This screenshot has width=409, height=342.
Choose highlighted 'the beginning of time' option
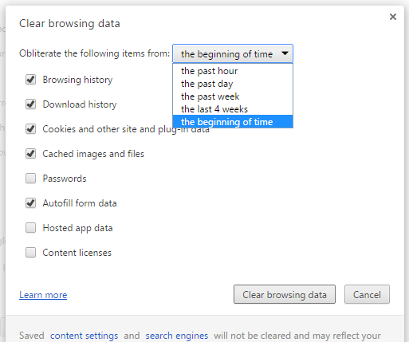(x=233, y=122)
